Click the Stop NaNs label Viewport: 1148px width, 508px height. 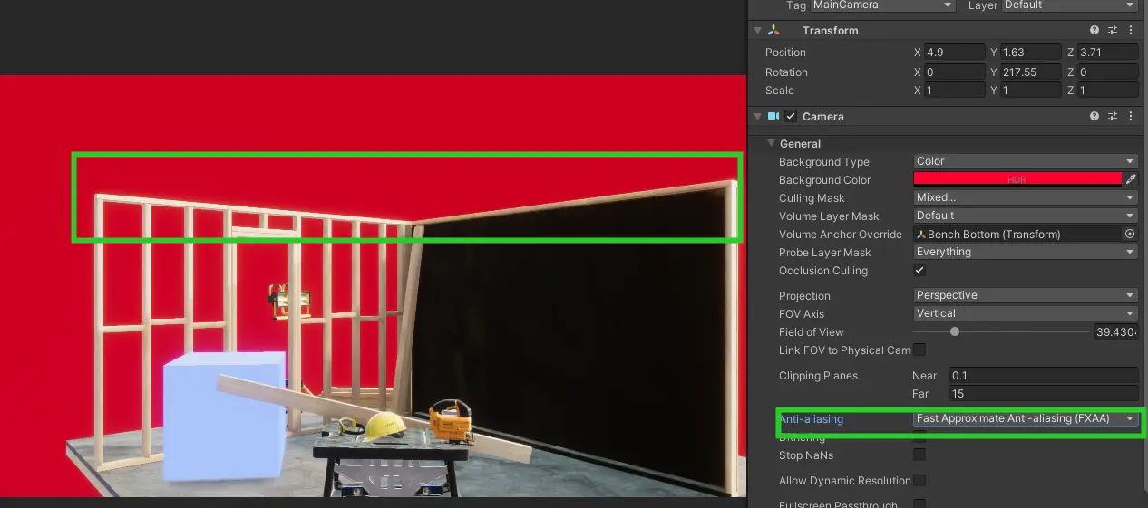pos(806,455)
